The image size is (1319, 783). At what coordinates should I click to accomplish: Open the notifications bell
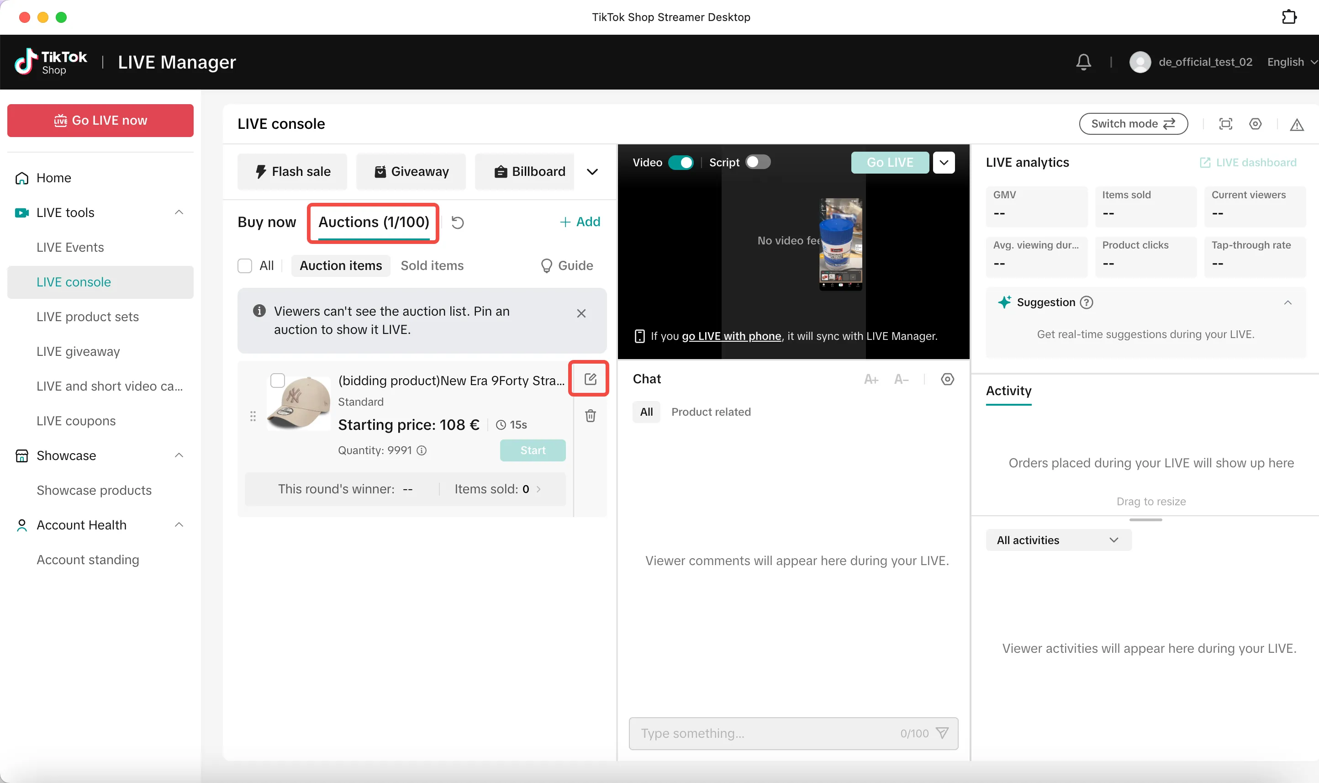coord(1083,62)
